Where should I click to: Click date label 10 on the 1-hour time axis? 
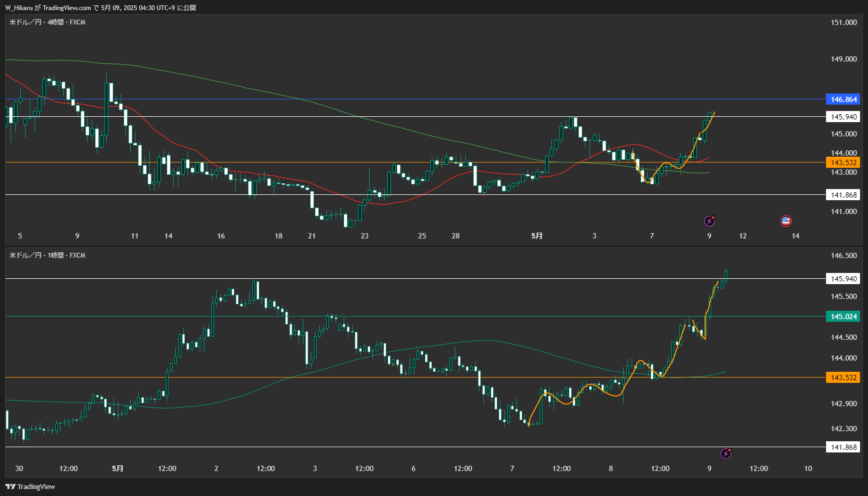(808, 468)
